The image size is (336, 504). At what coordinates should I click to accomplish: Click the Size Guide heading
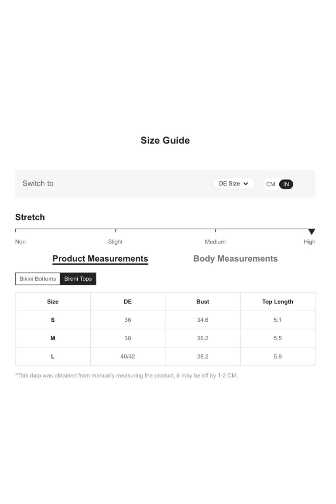coord(165,140)
